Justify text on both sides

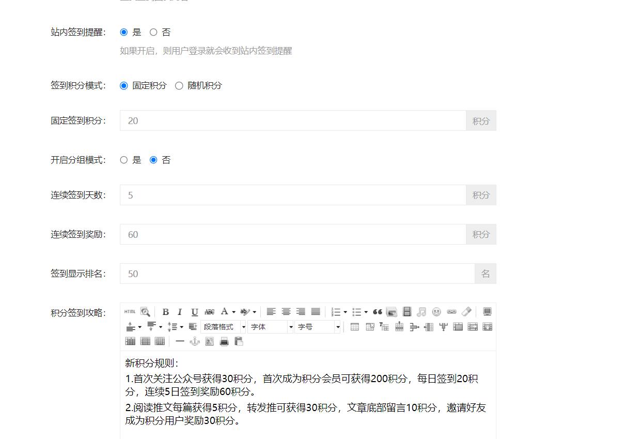tap(316, 312)
